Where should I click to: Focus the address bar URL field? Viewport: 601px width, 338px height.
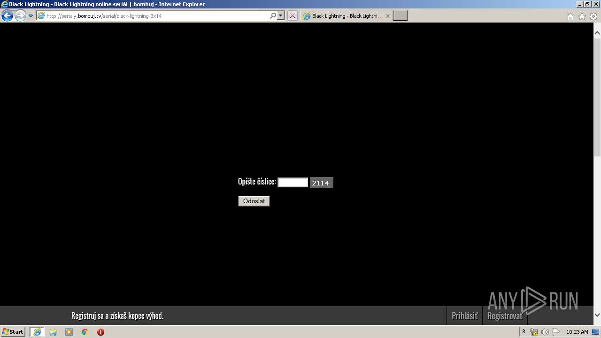[x=153, y=15]
